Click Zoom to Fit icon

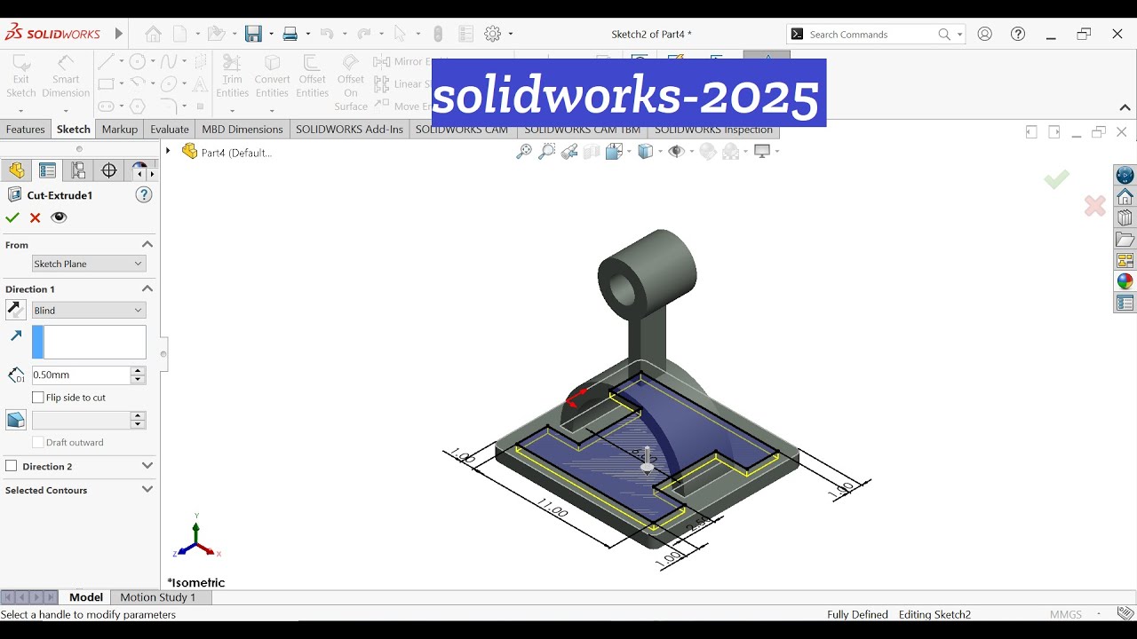pyautogui.click(x=524, y=152)
